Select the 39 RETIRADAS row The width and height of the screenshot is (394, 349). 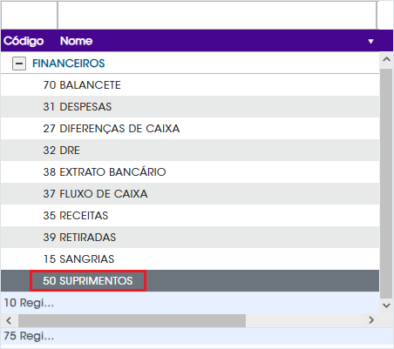pos(190,238)
